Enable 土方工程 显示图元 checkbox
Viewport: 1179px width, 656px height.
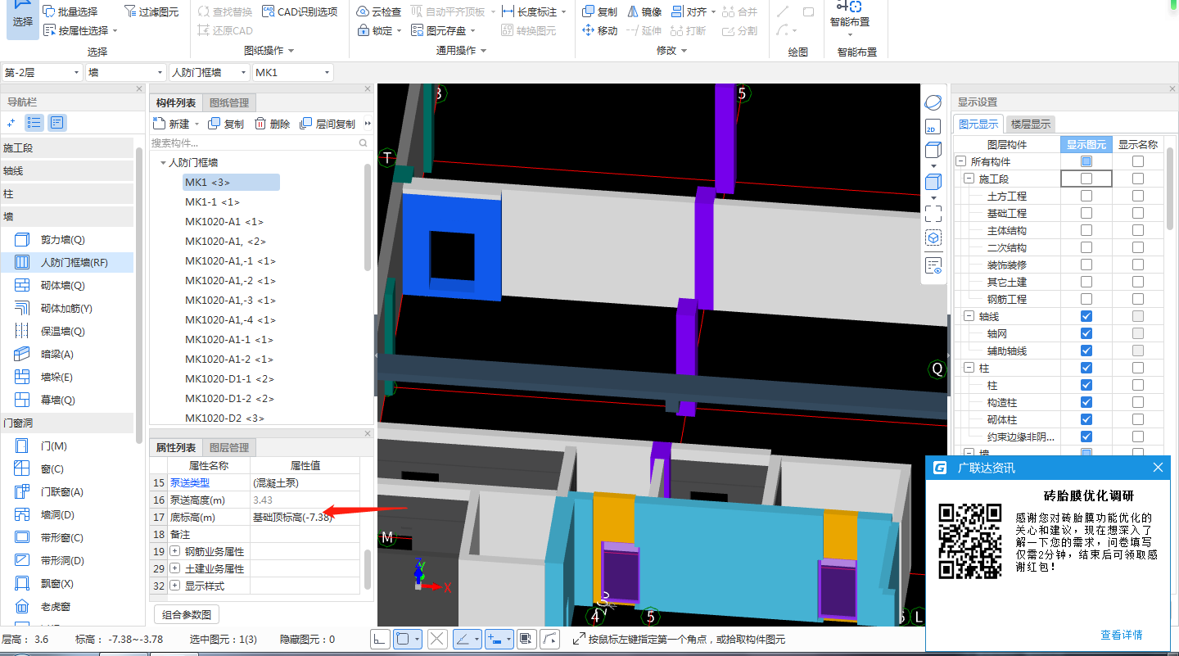1086,196
